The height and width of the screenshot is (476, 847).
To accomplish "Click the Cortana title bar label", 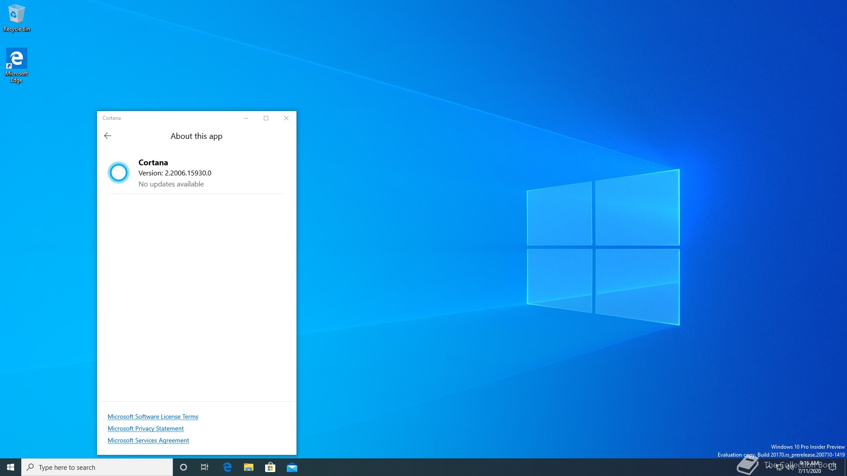I will 112,118.
